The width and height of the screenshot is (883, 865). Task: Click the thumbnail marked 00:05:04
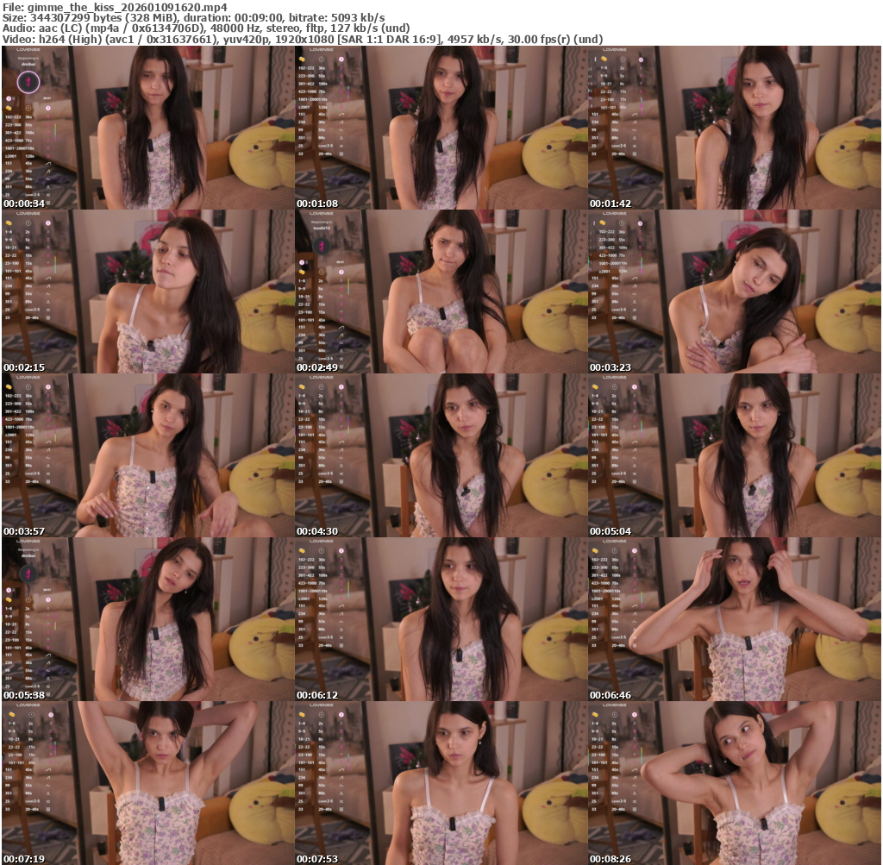click(x=734, y=455)
